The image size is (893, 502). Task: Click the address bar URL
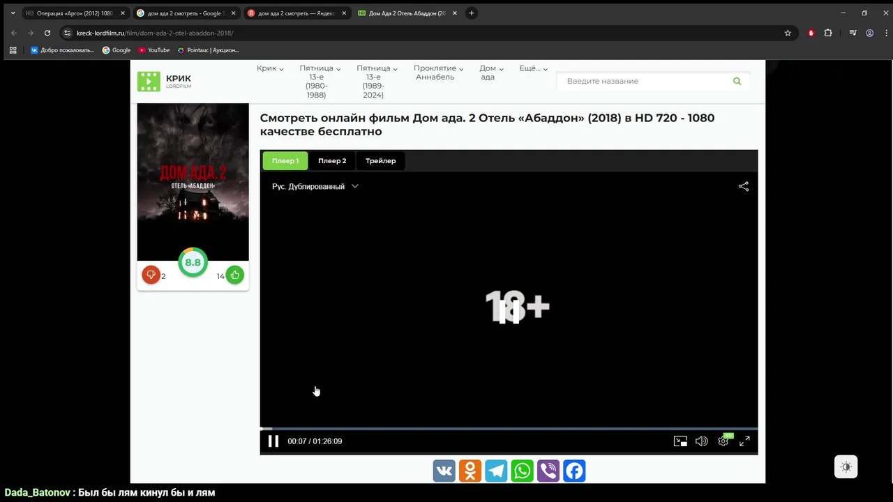155,33
